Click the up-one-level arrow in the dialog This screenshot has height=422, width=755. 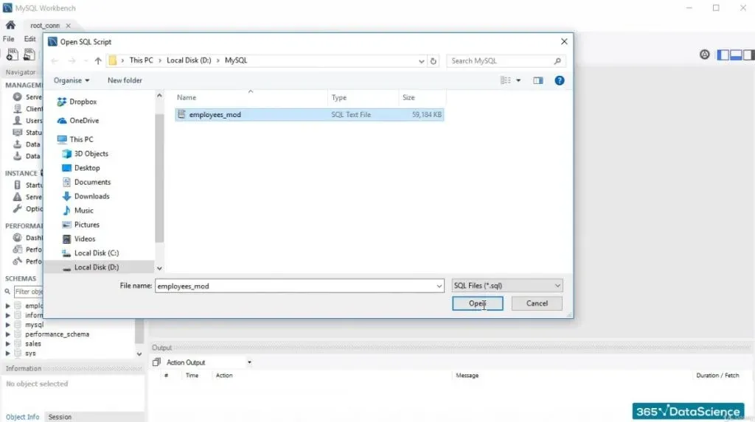[x=97, y=61]
